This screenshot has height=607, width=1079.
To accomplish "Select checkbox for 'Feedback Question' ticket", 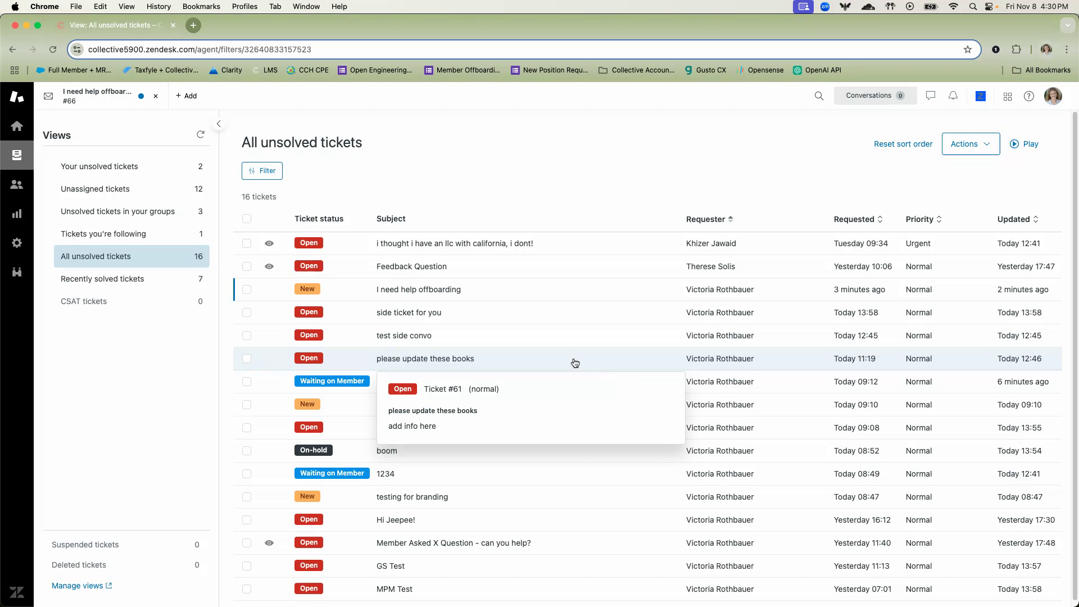I will 247,266.
